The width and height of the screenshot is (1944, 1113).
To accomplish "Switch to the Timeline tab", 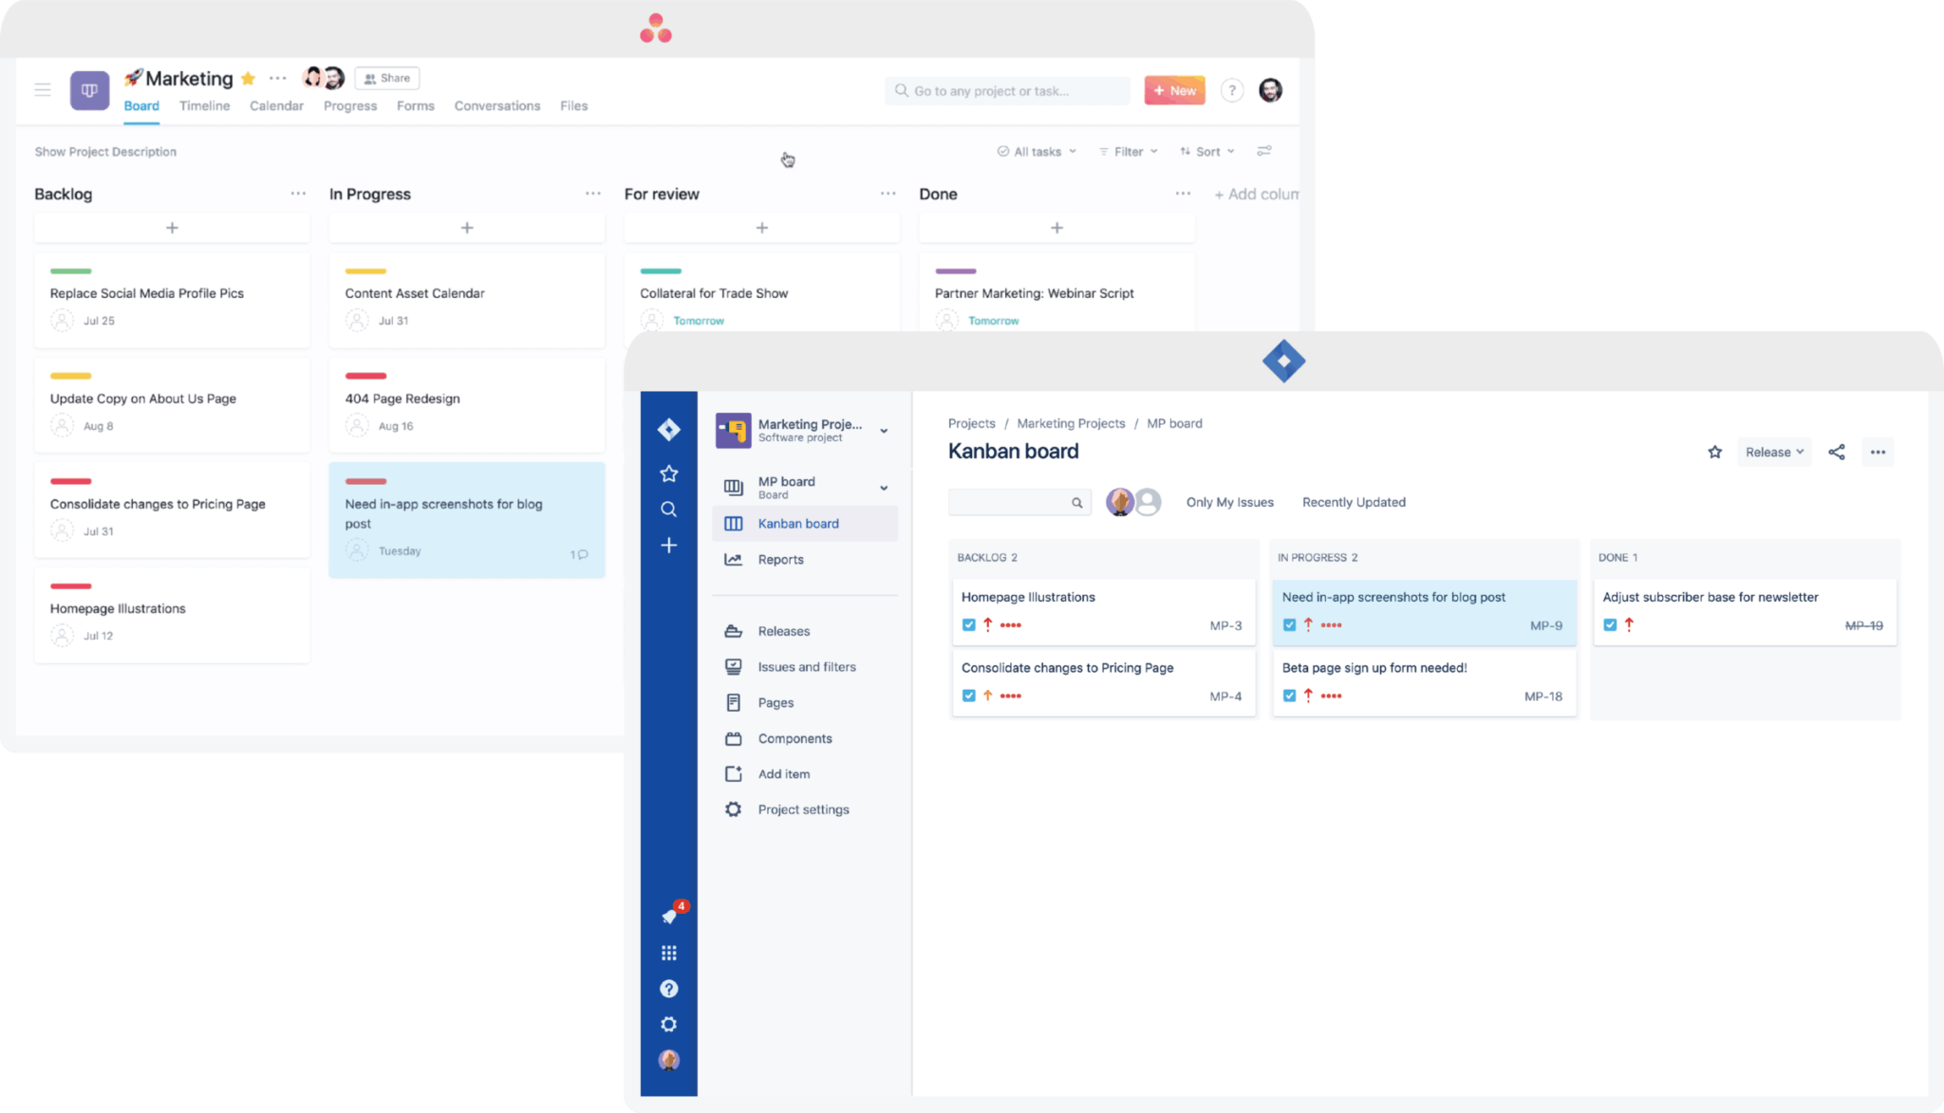I will pyautogui.click(x=204, y=105).
